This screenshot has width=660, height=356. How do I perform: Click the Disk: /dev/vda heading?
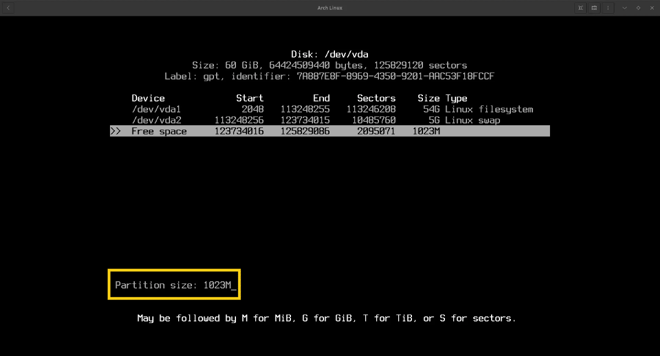[x=329, y=54]
